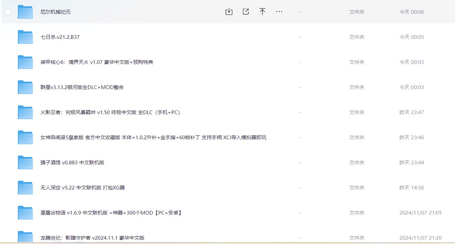Viewport: 455px width, 244px height.
Task: Select name 骗子酒馆 v0.883 中文联机版
Action: [72, 163]
